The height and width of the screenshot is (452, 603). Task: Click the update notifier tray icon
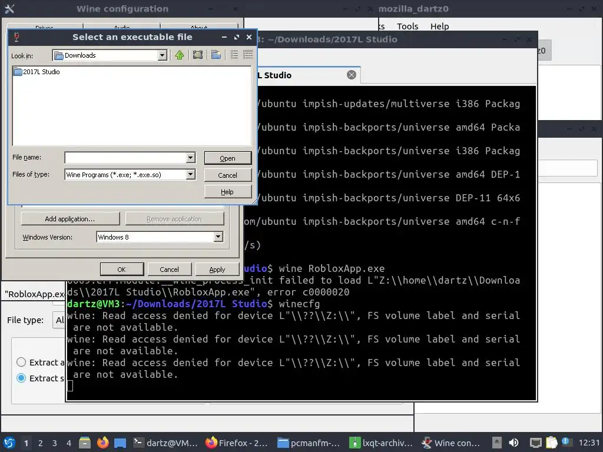[x=565, y=441]
